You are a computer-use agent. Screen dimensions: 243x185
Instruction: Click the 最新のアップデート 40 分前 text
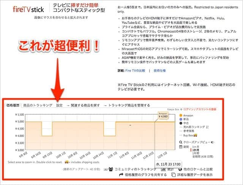tap(82, 169)
